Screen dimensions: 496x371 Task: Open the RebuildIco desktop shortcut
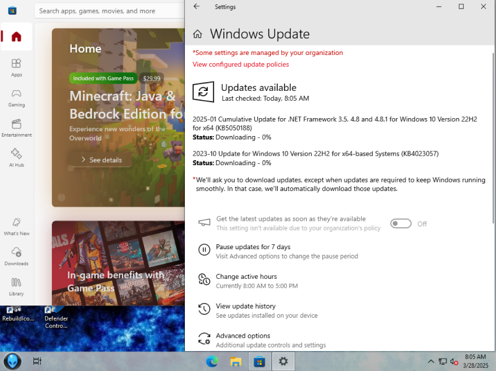click(18, 314)
